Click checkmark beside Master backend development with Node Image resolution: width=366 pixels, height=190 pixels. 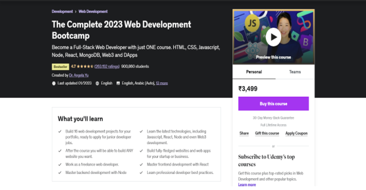pos(60,173)
